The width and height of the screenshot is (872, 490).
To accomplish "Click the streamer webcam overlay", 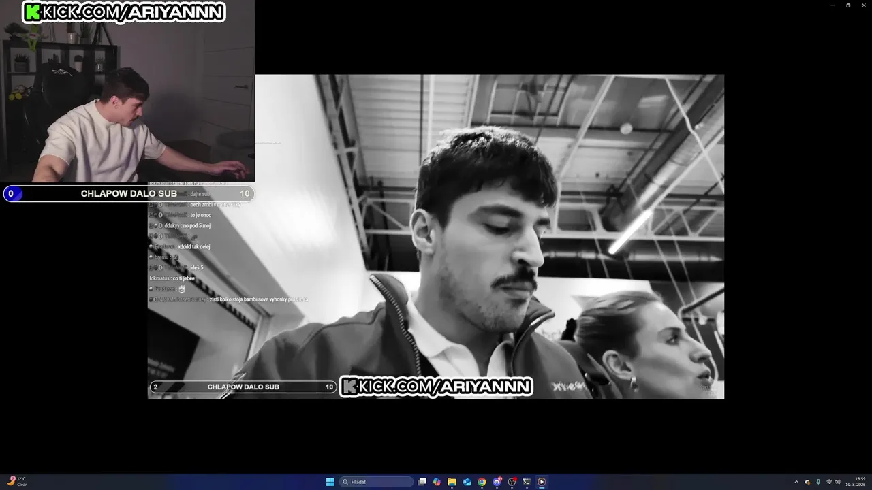I will (127, 91).
